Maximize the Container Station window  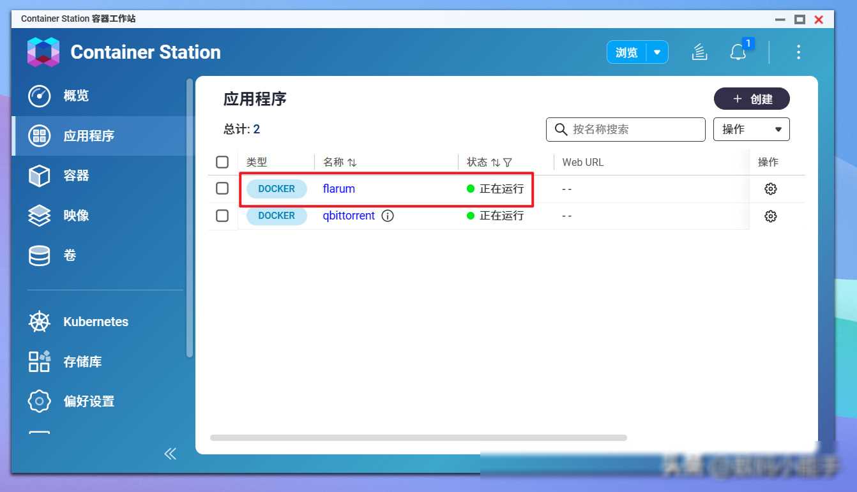(800, 19)
